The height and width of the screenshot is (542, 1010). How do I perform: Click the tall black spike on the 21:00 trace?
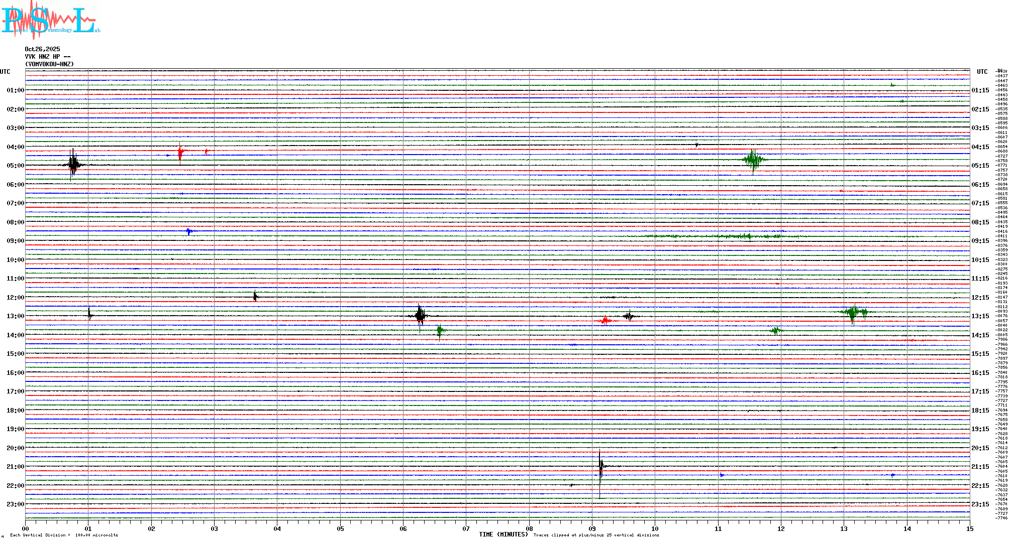600,466
